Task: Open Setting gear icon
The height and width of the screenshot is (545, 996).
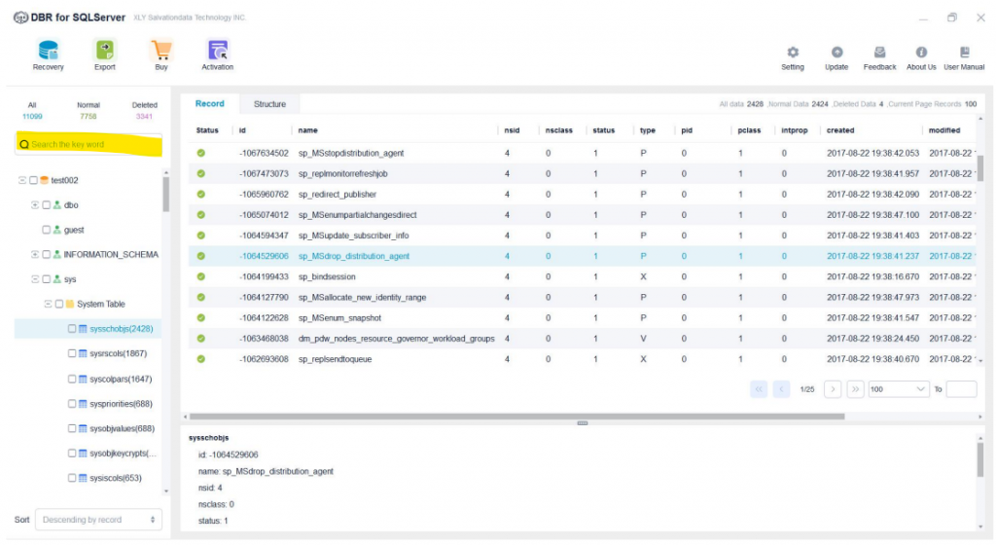Action: point(792,53)
